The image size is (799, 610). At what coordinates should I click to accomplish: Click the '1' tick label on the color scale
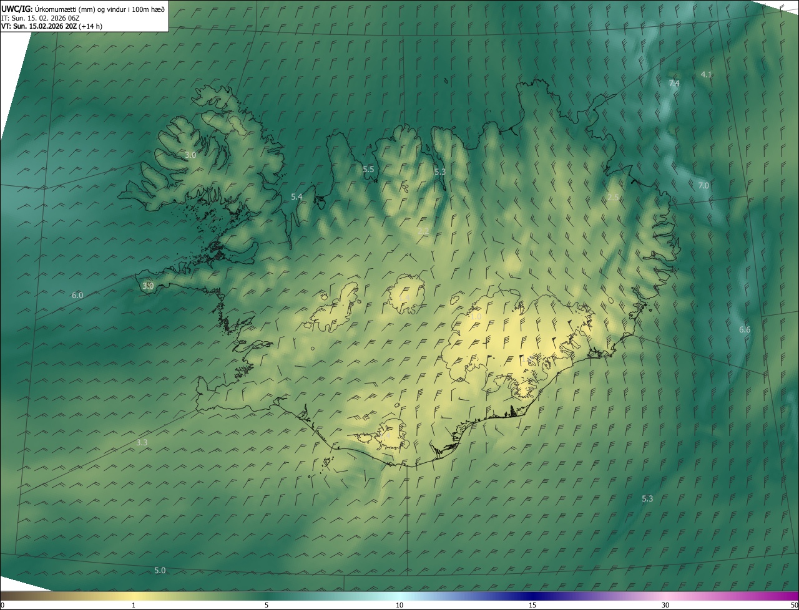(134, 605)
